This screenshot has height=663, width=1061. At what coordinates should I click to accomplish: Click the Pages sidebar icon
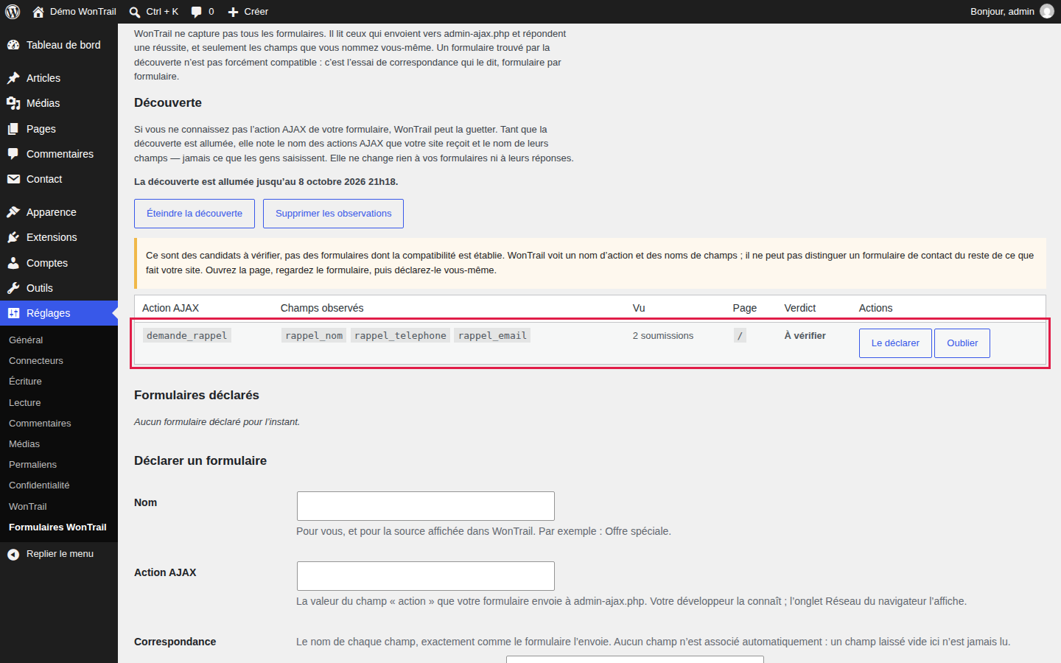point(13,129)
